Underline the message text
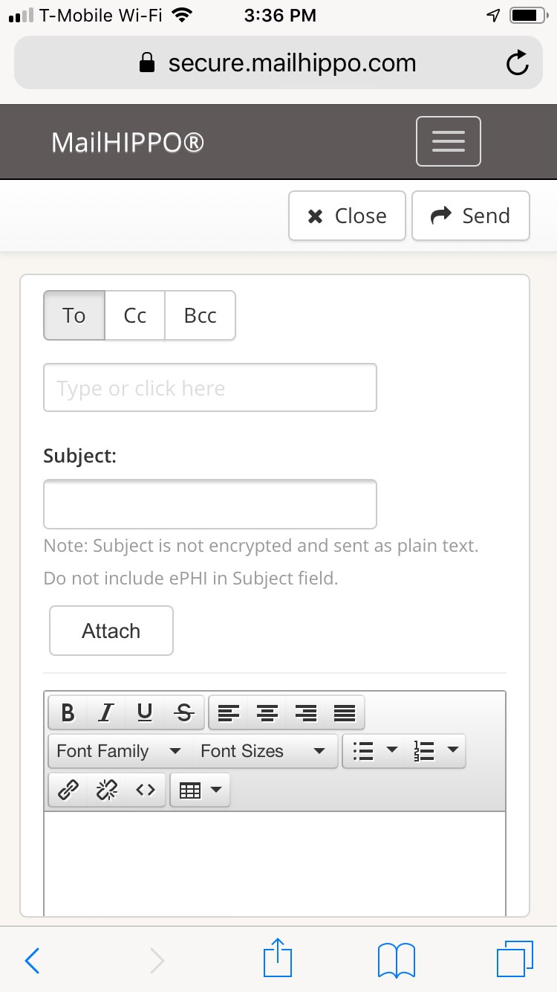The width and height of the screenshot is (557, 992). pyautogui.click(x=144, y=712)
